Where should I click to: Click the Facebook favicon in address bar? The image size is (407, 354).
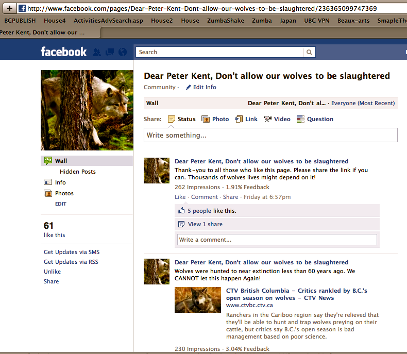pos(22,8)
